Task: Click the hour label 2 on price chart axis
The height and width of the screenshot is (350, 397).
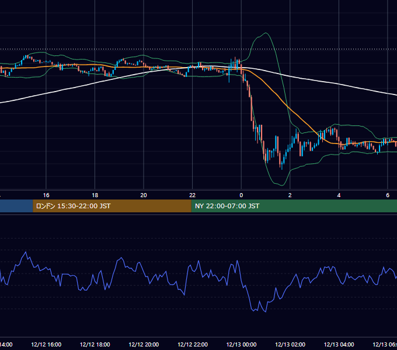Action: coord(290,195)
